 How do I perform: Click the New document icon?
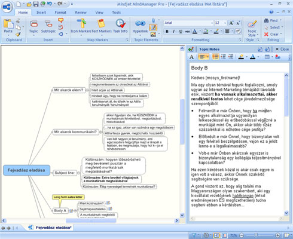click(19, 4)
